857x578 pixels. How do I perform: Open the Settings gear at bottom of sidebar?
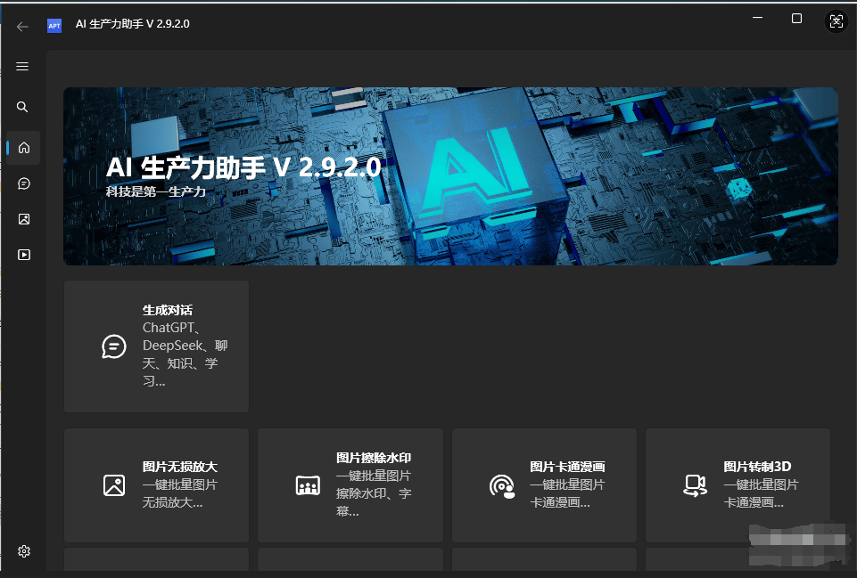pyautogui.click(x=24, y=551)
